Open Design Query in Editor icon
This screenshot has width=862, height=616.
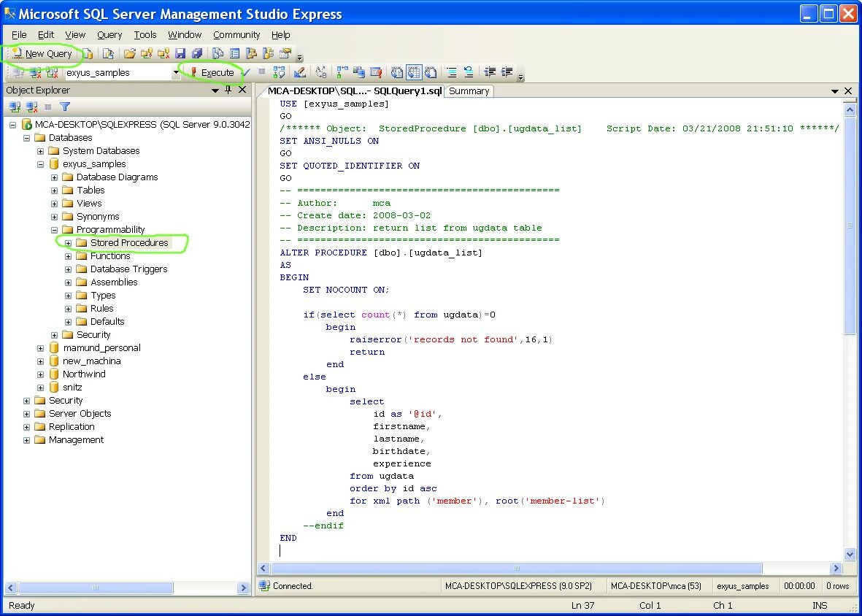point(300,72)
